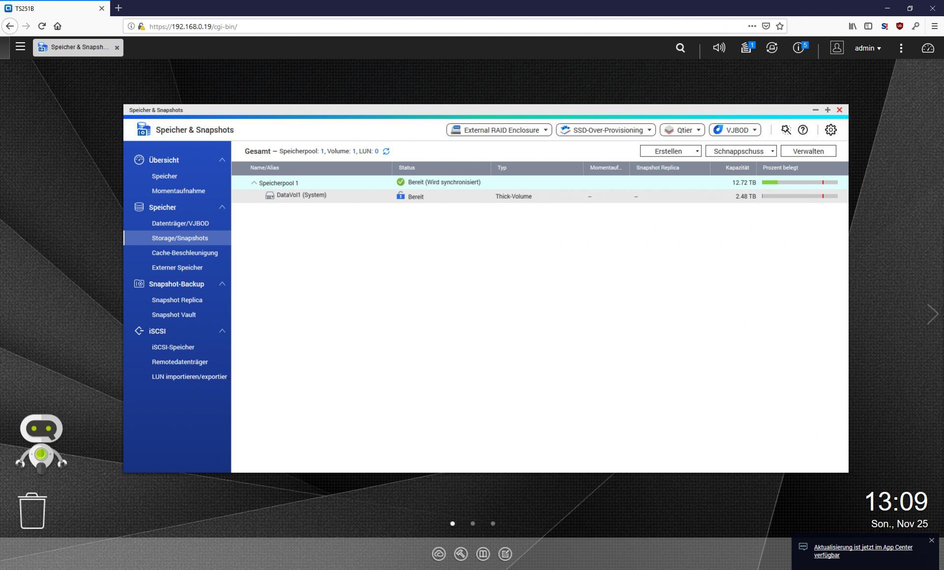944x570 pixels.
Task: Open External RAID Enclosure dropdown
Action: click(x=499, y=130)
